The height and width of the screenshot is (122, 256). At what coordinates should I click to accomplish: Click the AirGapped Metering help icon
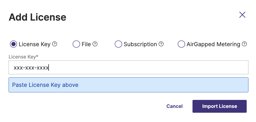click(244, 44)
